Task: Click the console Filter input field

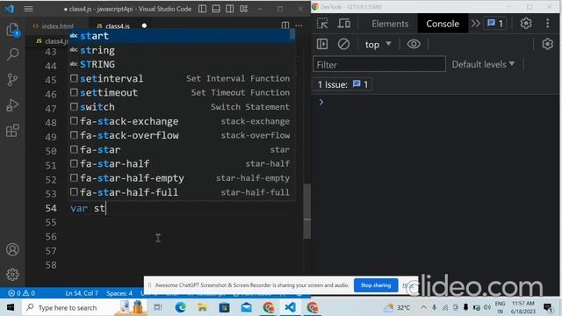Action: click(379, 65)
